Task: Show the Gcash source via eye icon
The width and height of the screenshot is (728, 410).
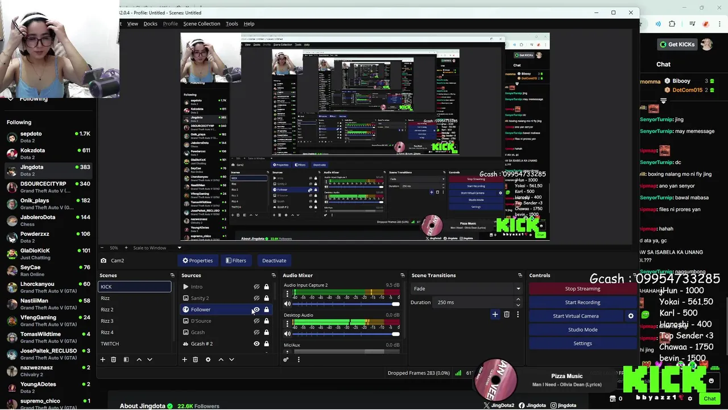Action: tap(257, 333)
